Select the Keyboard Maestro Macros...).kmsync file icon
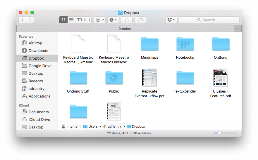This screenshot has width=258, height=160. [x=78, y=44]
